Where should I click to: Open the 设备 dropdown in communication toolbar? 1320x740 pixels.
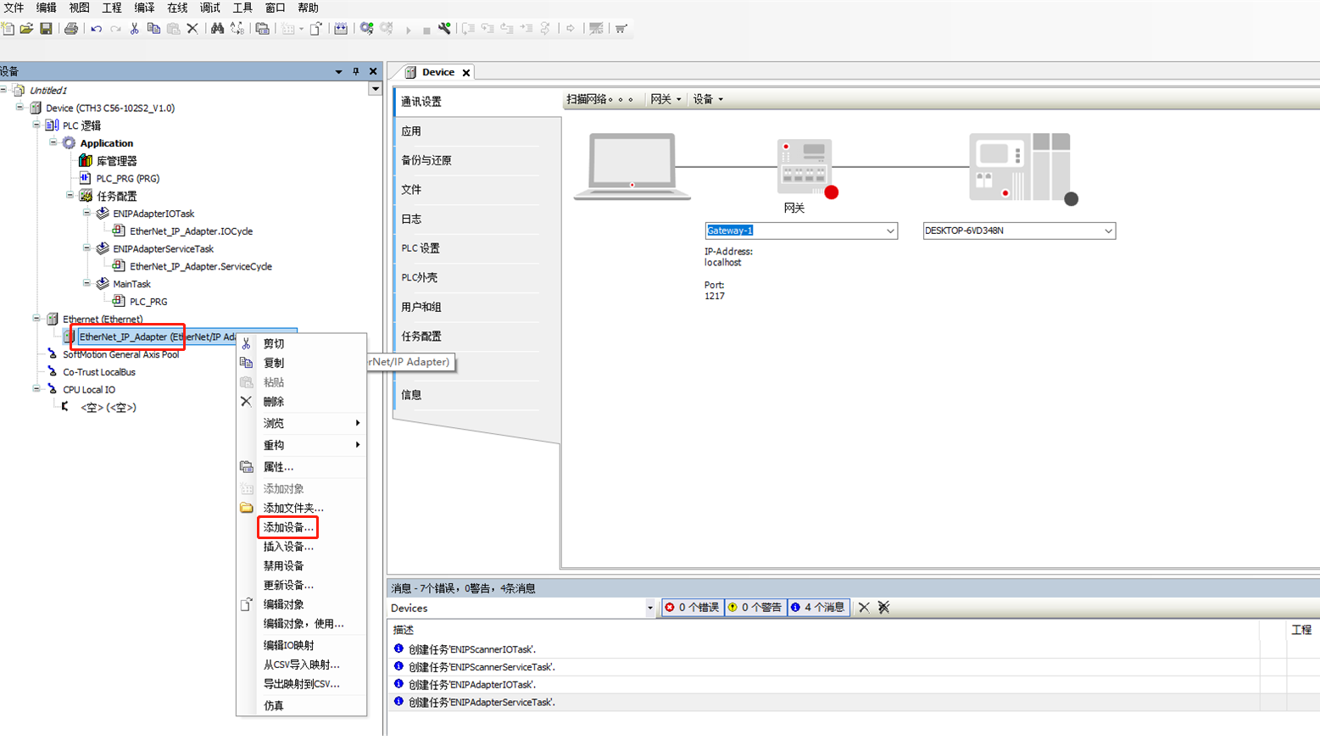pos(708,99)
